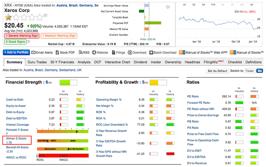
Task: Add Xerox to Portfolio
Action: click(16, 52)
